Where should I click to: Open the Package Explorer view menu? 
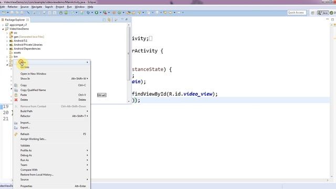point(116,20)
